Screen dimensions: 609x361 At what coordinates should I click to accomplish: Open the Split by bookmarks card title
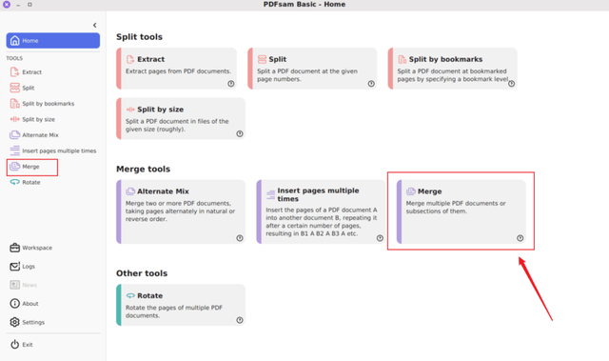(x=445, y=59)
